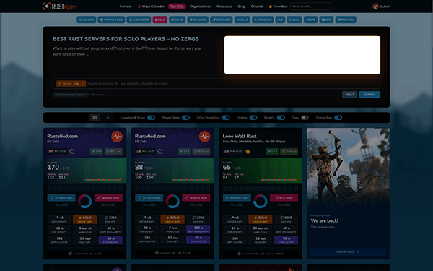Open Favorites in the top navbar
433x271 pixels.
[x=278, y=6]
